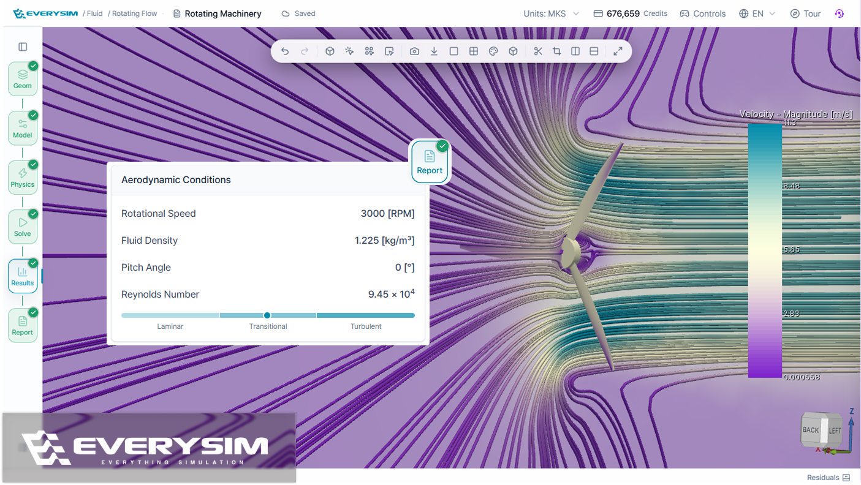Click the Laminar regime label
861x485 pixels.
[x=170, y=326]
